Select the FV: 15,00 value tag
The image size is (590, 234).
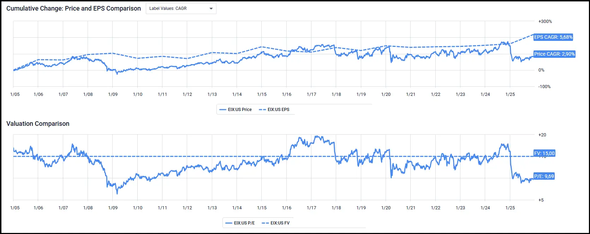point(544,153)
